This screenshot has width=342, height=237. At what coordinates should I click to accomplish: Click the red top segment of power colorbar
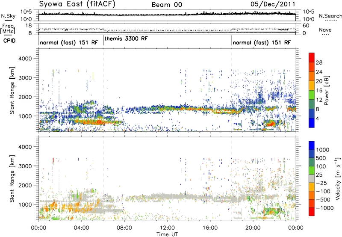312,57
